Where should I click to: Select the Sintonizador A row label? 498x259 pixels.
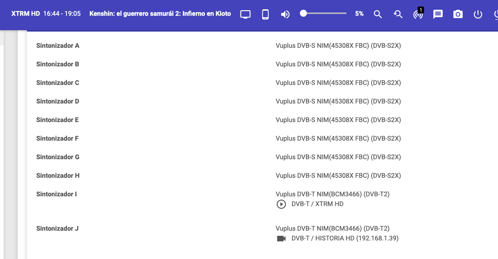pos(58,45)
